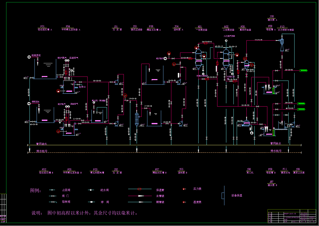The width and height of the screenshot is (319, 226).
Task: Select the J03 袋式过滤器 equipment tag
Action: 136,28
